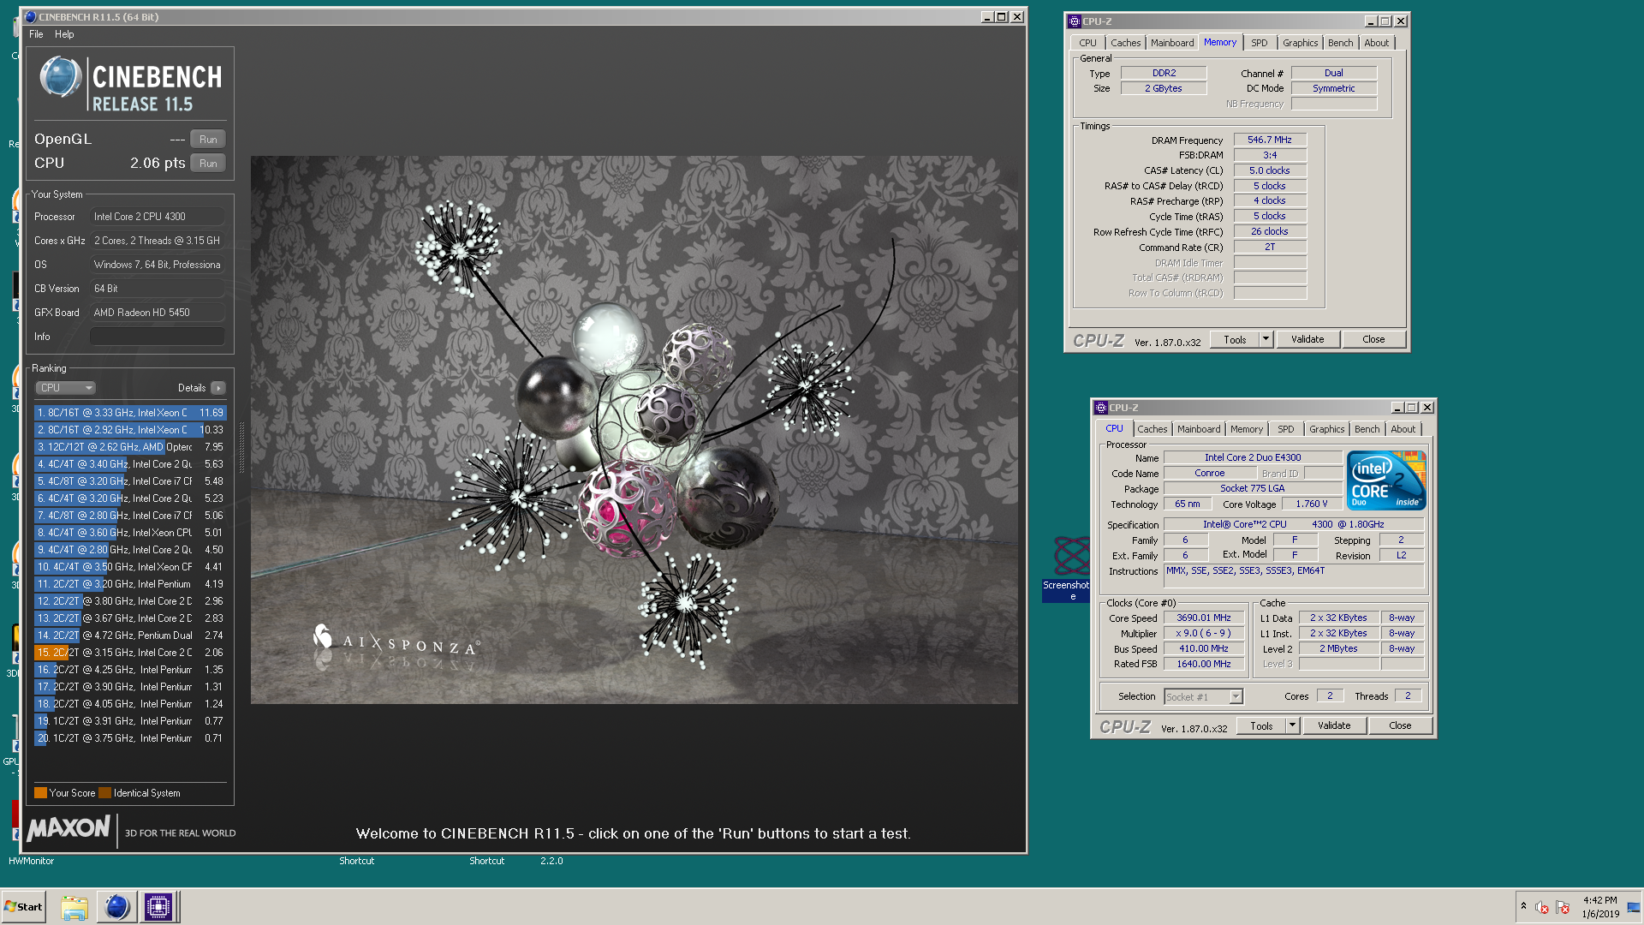Click the brown Identical System legend swatch
1644x925 pixels.
click(104, 793)
